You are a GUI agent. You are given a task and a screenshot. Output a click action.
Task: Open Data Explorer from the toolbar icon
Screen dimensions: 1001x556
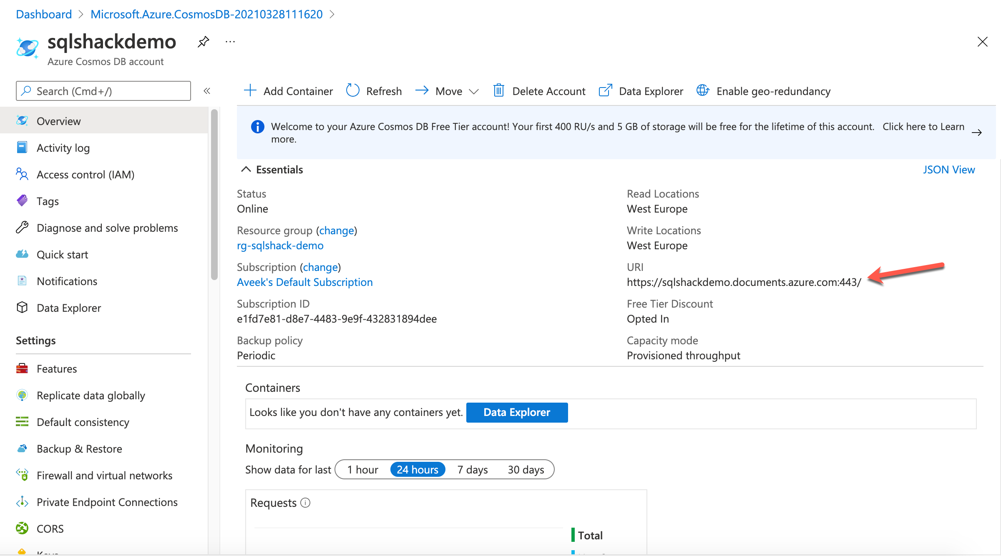click(605, 90)
